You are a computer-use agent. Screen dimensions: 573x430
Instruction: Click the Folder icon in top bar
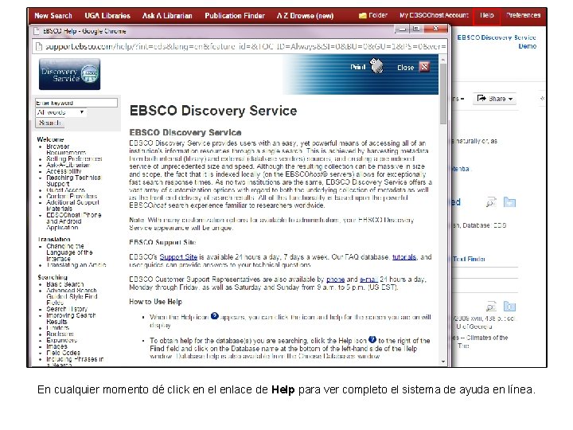pyautogui.click(x=362, y=15)
